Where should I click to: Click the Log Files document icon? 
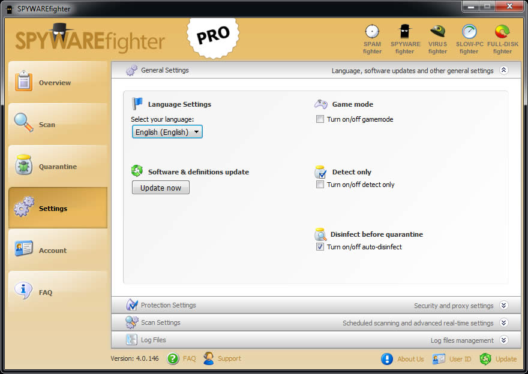[131, 340]
